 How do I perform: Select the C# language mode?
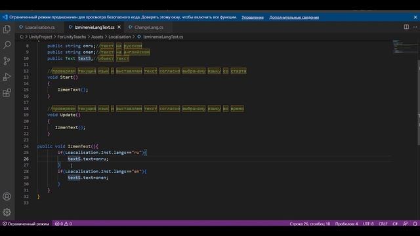[395, 224]
